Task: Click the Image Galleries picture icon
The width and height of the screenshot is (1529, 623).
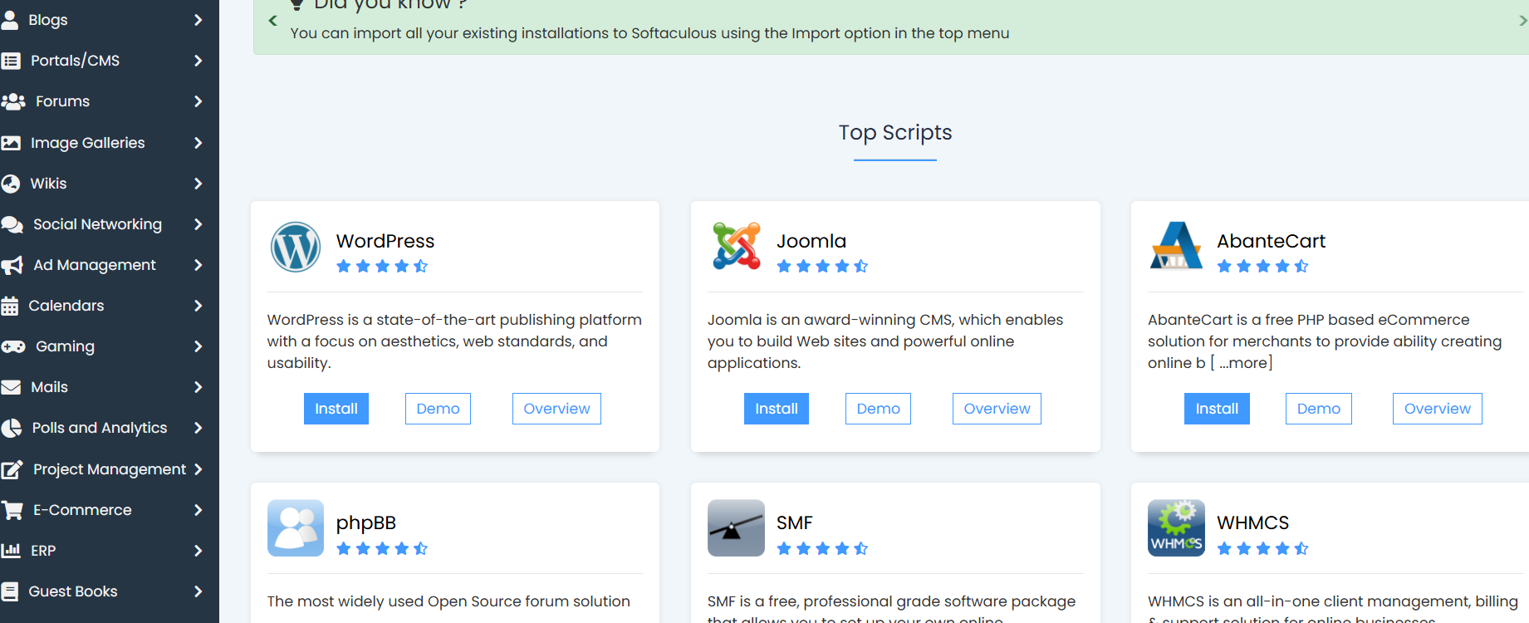Action: coord(11,143)
